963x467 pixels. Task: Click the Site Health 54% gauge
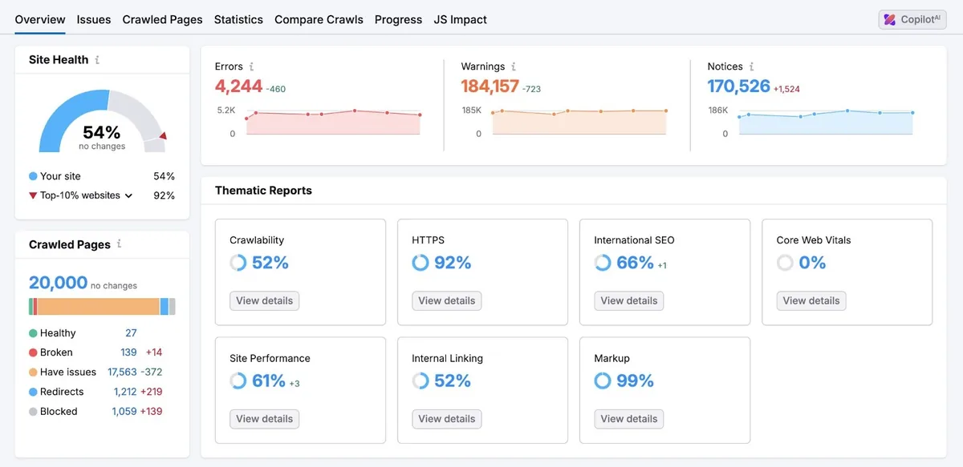pyautogui.click(x=102, y=120)
